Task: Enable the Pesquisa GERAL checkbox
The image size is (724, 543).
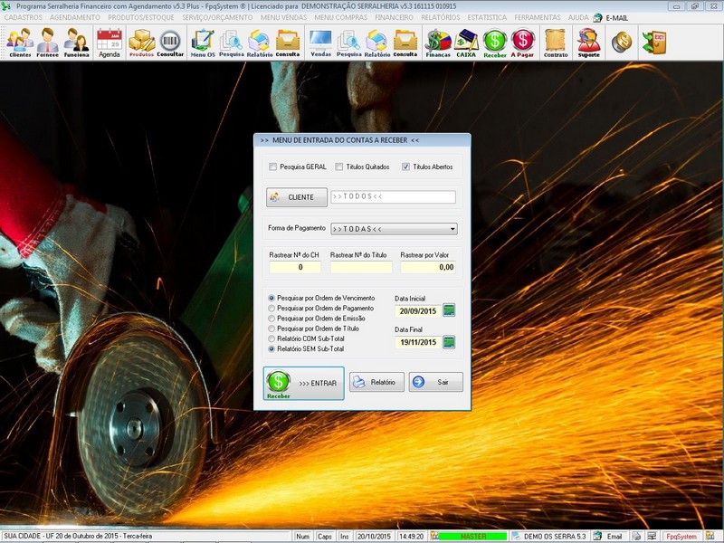Action: coord(273,167)
